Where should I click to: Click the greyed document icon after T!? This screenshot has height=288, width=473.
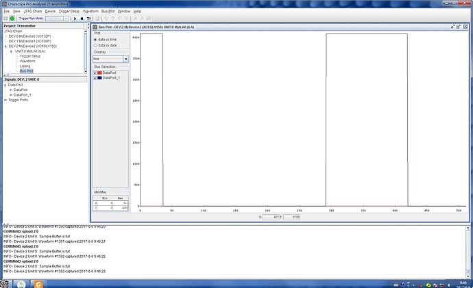[x=97, y=18]
